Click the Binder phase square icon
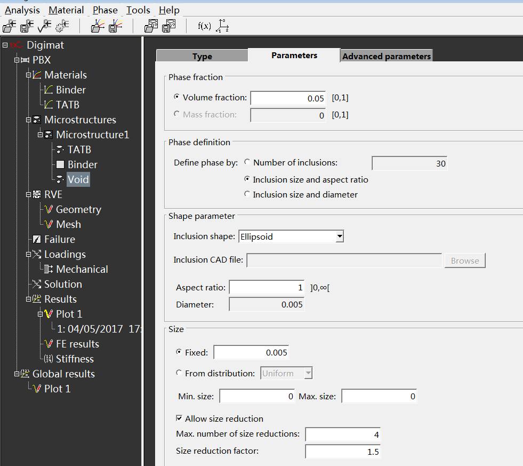The image size is (523, 466). (x=60, y=164)
